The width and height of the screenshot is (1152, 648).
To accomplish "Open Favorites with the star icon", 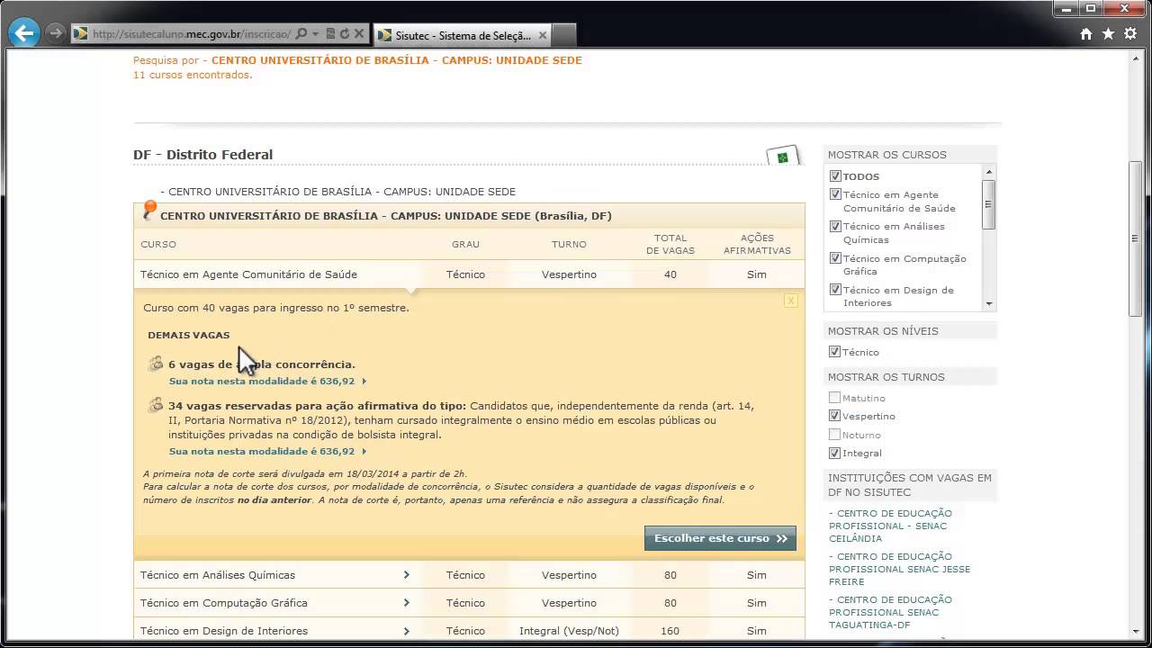I will point(1108,34).
